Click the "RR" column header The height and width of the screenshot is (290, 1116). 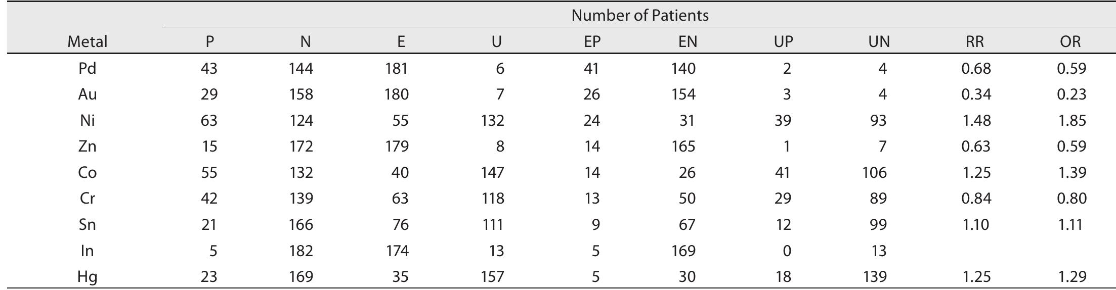tap(974, 41)
